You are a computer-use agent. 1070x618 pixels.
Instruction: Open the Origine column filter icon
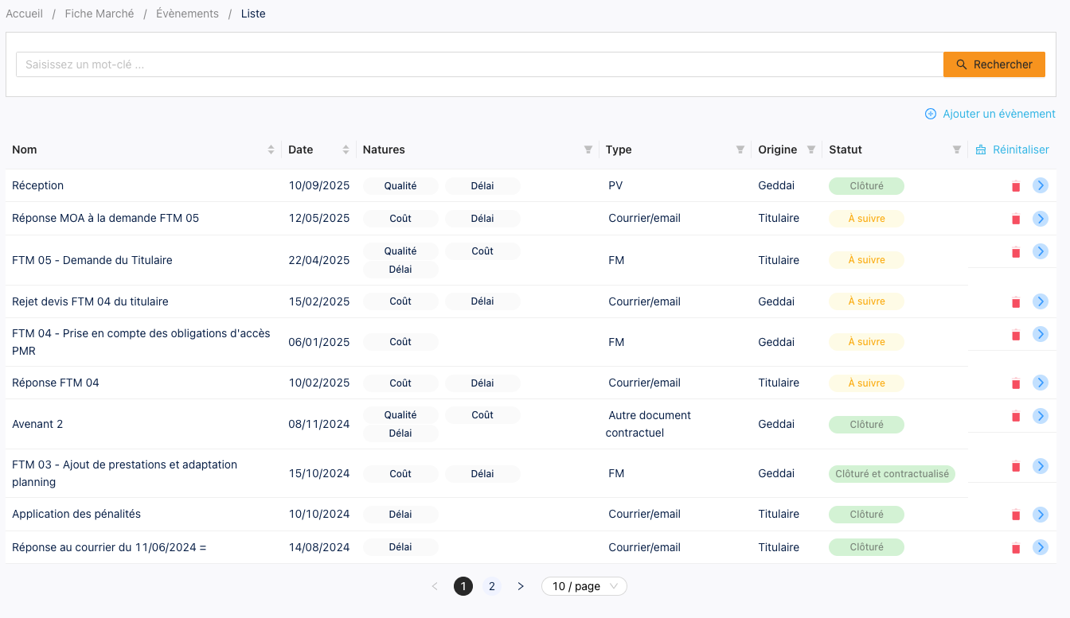click(811, 150)
